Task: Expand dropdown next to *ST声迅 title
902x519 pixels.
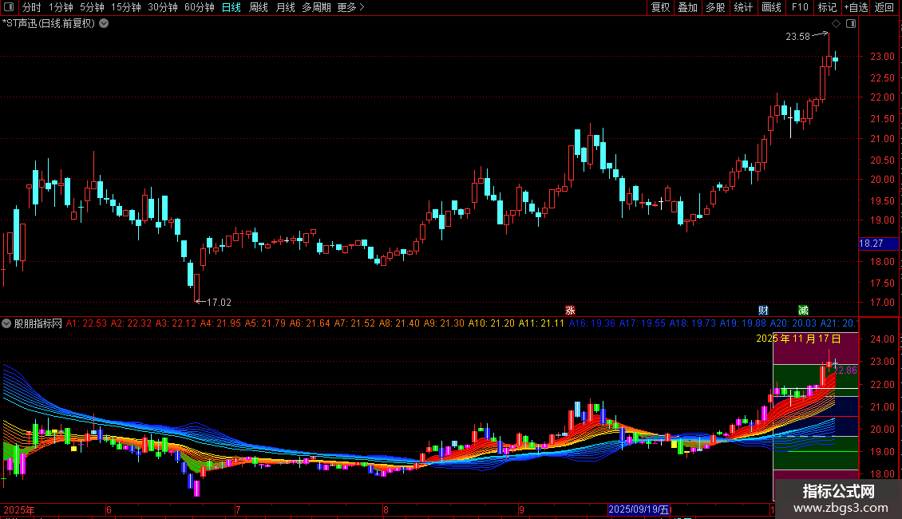Action: coord(104,24)
